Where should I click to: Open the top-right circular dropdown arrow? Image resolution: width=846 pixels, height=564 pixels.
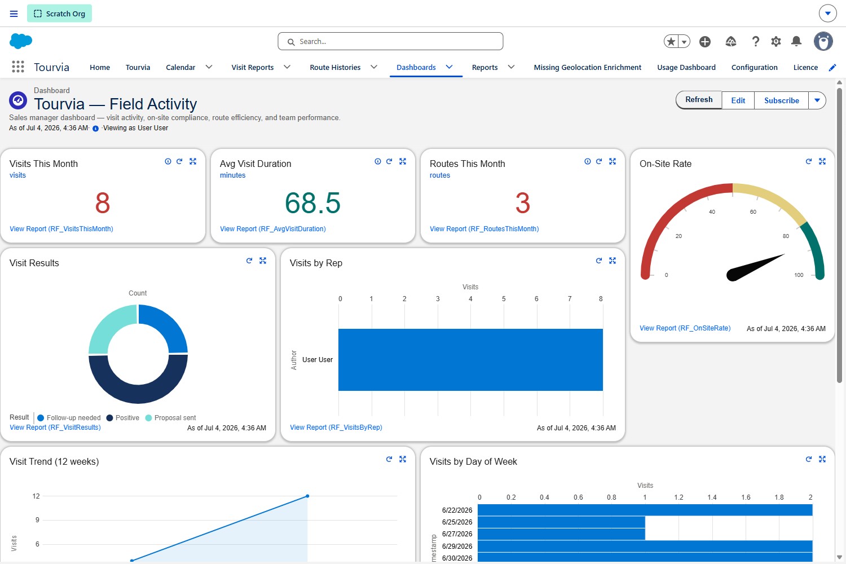point(827,13)
